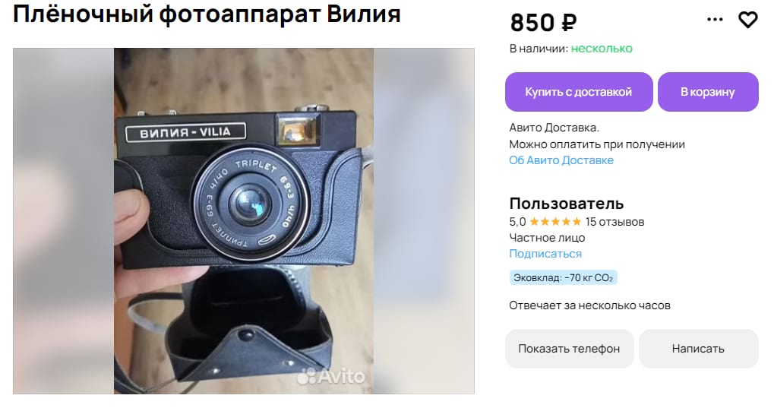The width and height of the screenshot is (774, 408).
Task: Open the Пользователь seller profile name
Action: coord(566,204)
